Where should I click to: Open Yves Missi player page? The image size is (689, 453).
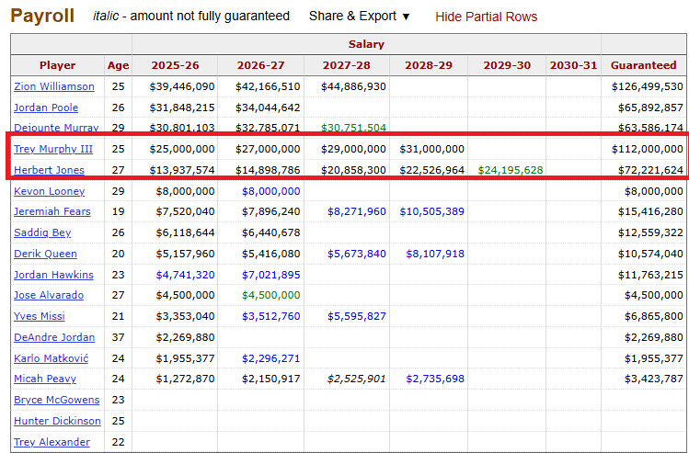[40, 316]
